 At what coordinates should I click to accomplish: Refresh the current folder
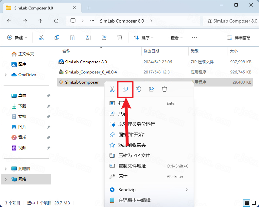click(56, 21)
